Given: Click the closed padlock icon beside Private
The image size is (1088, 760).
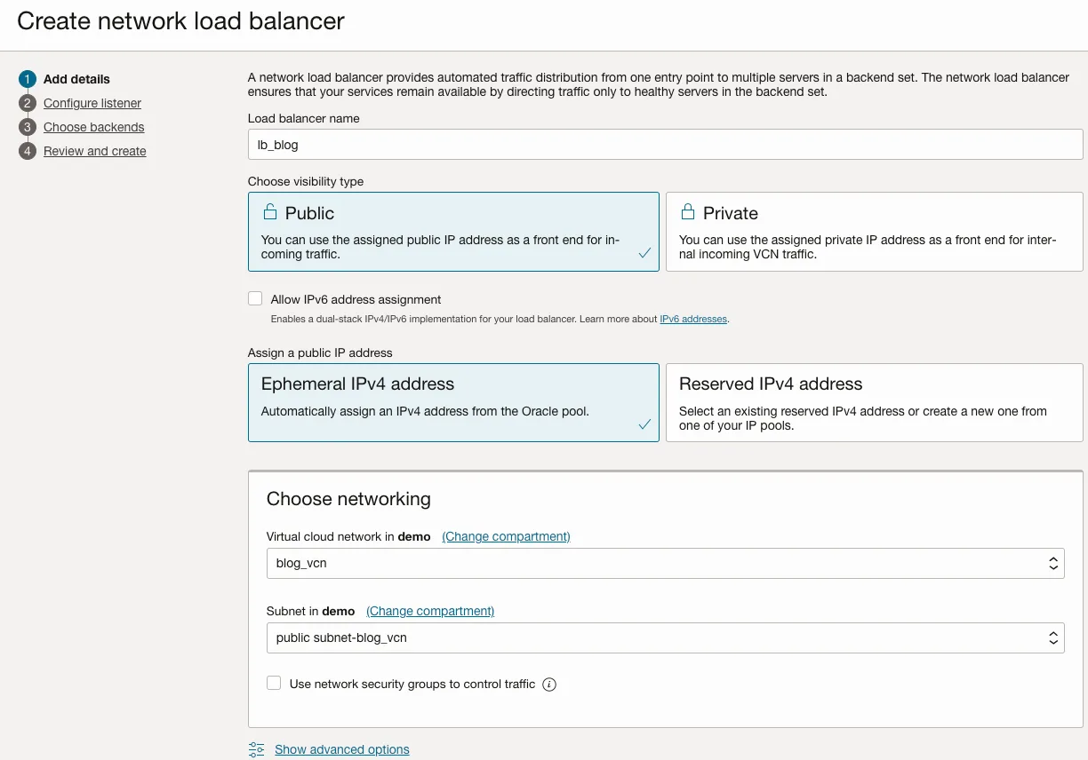Looking at the screenshot, I should pyautogui.click(x=687, y=212).
